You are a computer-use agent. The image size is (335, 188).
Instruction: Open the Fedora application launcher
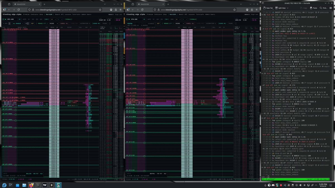[4, 185]
